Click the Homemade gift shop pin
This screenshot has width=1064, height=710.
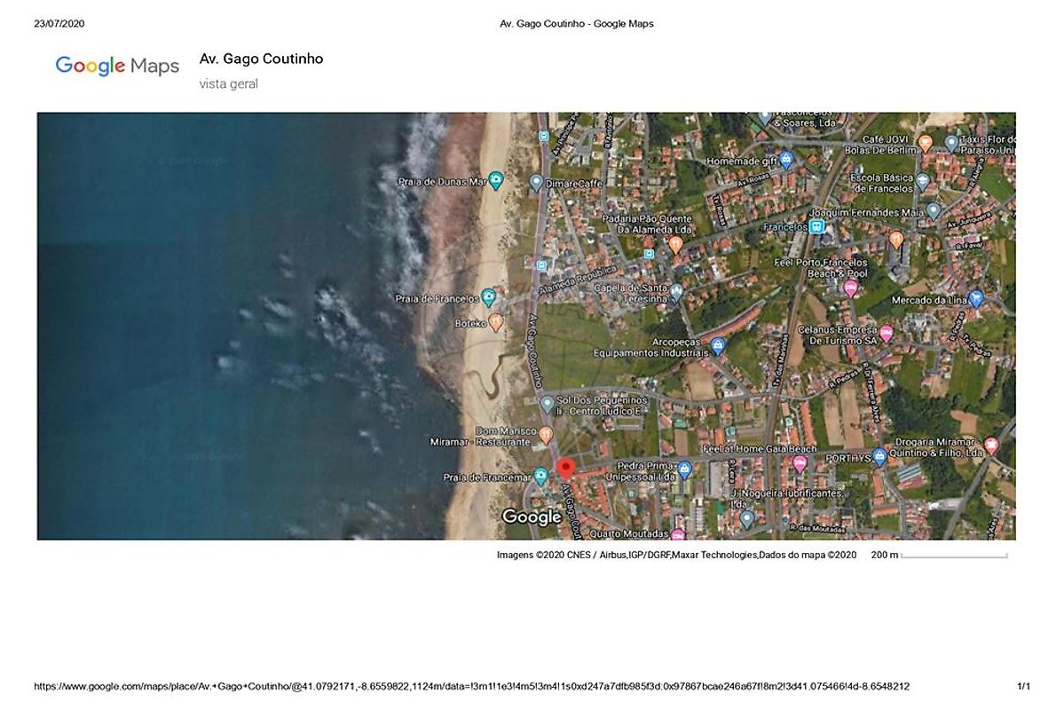click(786, 160)
